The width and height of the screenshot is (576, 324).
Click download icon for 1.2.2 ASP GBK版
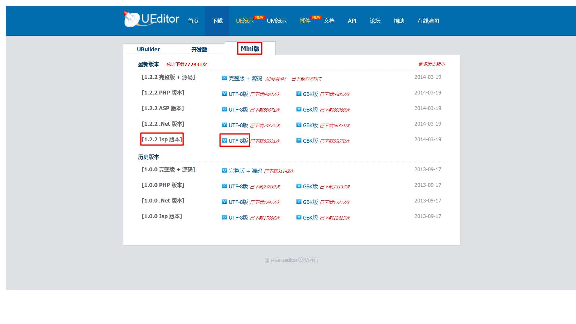point(299,109)
